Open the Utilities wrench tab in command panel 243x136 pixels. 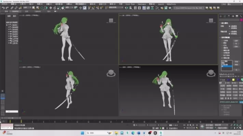click(241, 16)
